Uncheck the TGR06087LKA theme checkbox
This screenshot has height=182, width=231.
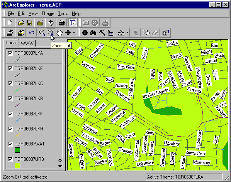(10, 53)
